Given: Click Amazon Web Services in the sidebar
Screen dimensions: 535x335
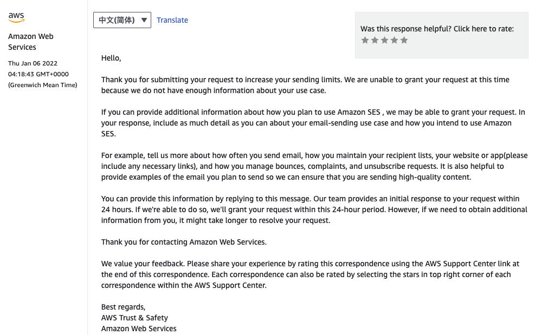Looking at the screenshot, I should point(31,42).
